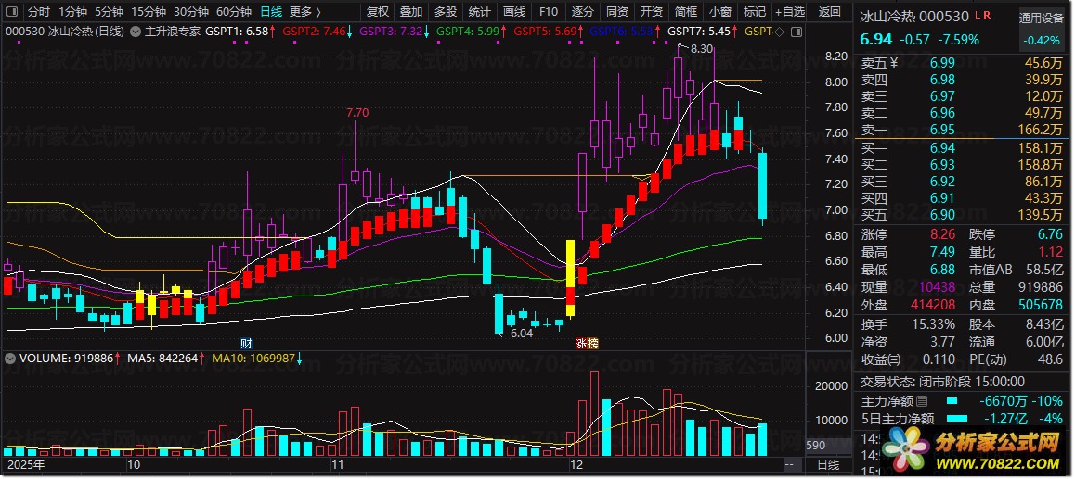
Task: Click the 6.04 low price label
Action: 521,334
